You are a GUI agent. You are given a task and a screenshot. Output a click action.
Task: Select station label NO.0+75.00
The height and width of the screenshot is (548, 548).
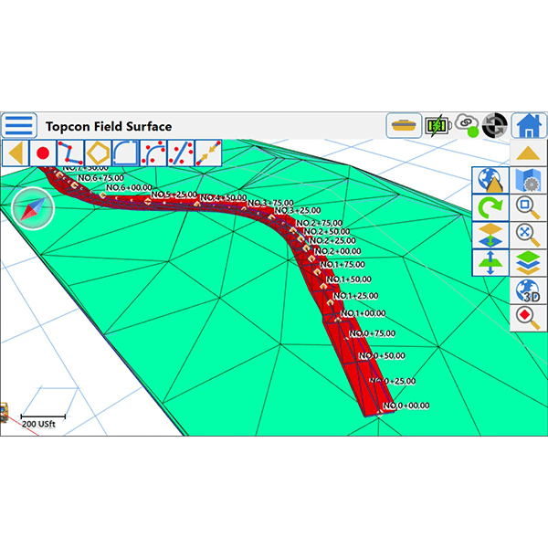[373, 333]
